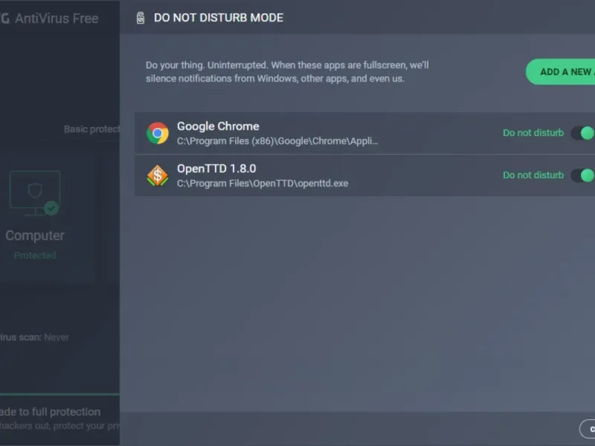
Task: Click the Protected status text
Action: (x=35, y=255)
